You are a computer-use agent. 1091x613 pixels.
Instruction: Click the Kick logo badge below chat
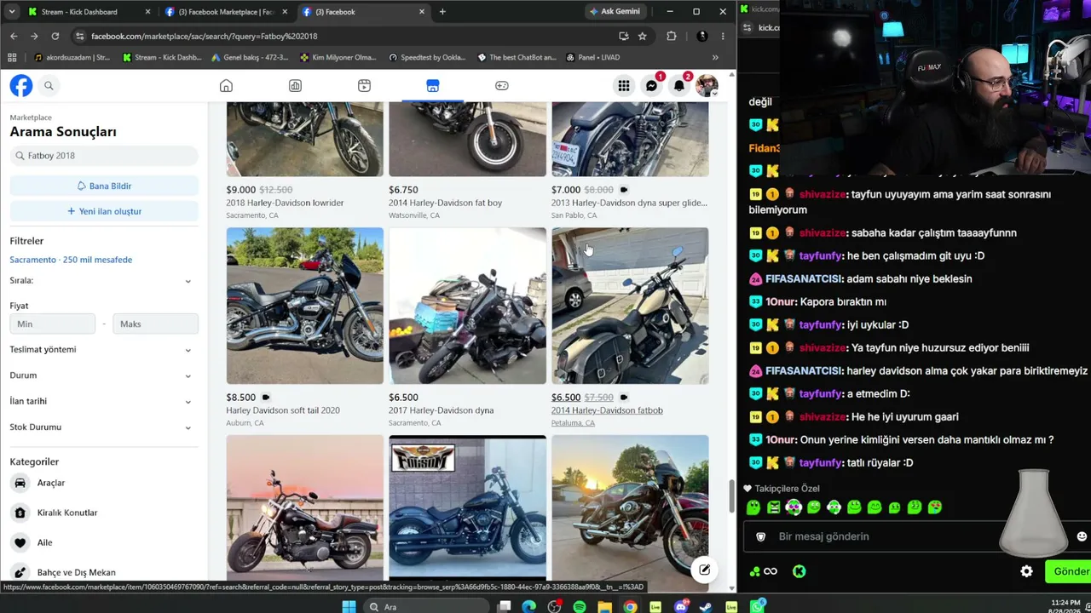[x=799, y=571]
